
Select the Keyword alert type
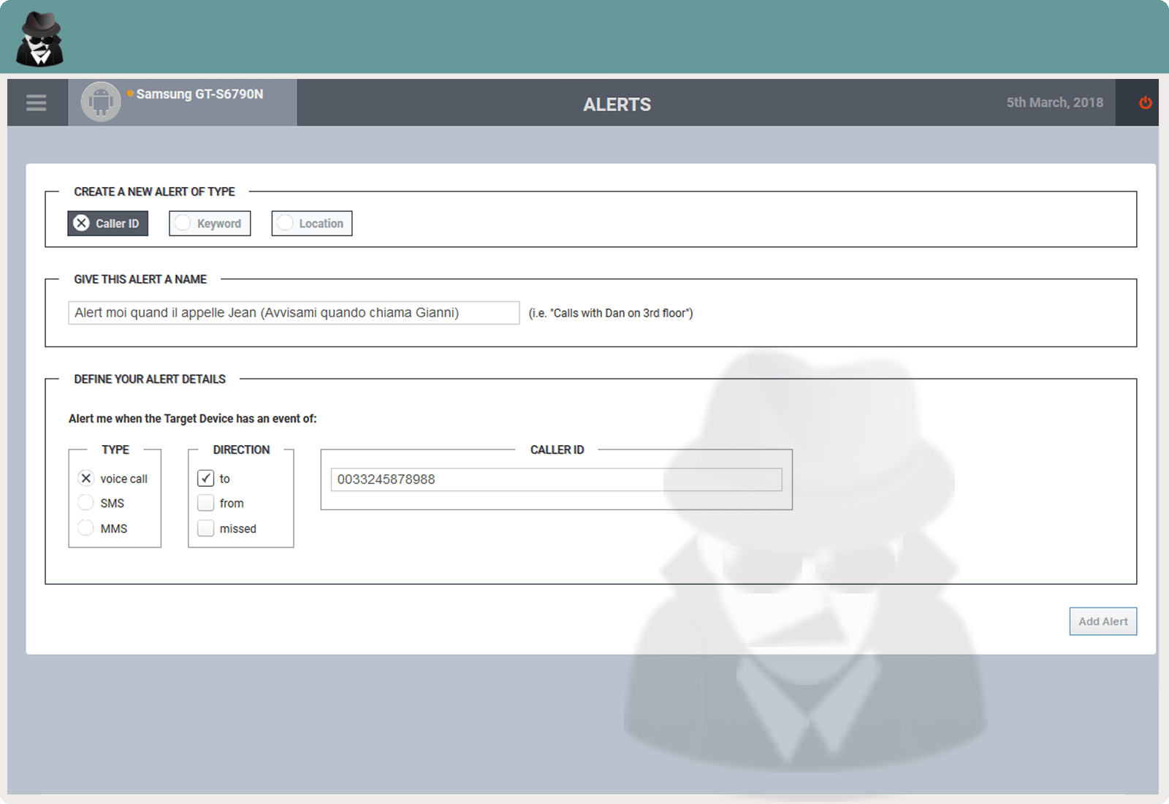[210, 224]
